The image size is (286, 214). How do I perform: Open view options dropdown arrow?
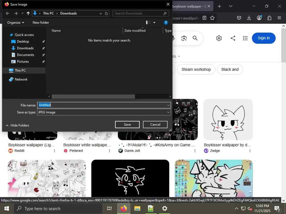click(154, 23)
